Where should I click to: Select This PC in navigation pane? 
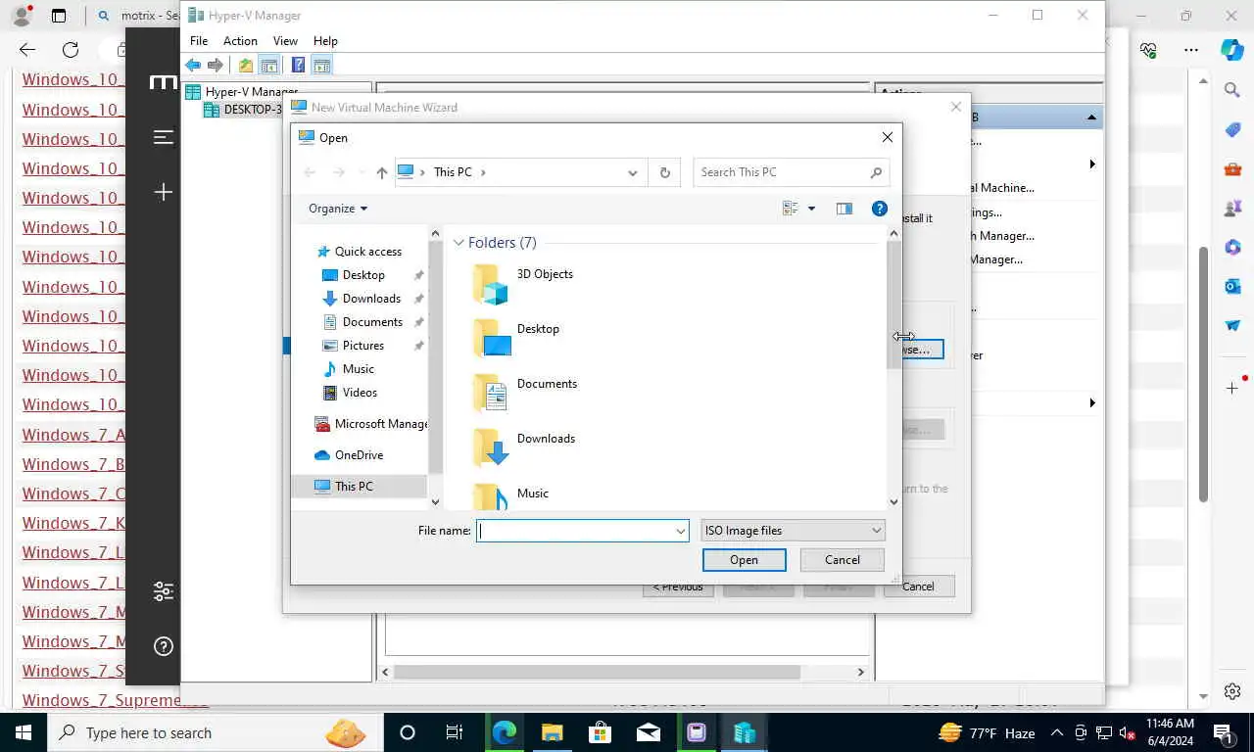359,487
